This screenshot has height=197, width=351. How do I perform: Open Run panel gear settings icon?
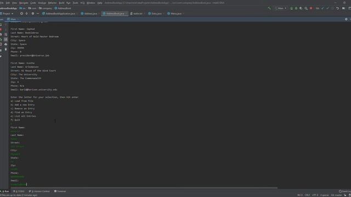pyautogui.click(x=346, y=20)
